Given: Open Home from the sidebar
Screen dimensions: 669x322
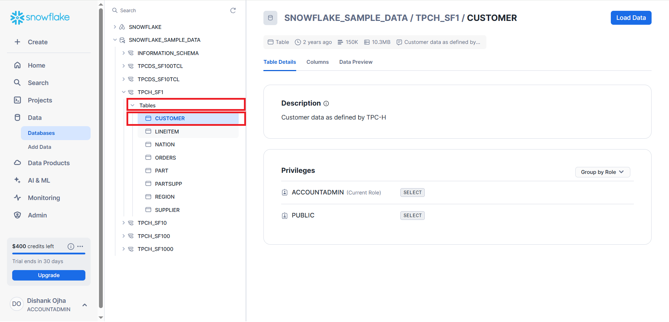Looking at the screenshot, I should pyautogui.click(x=36, y=65).
